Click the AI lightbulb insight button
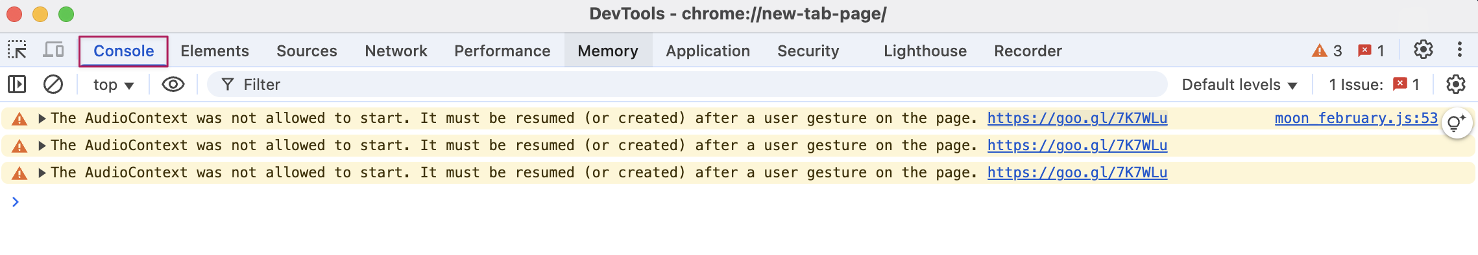The height and width of the screenshot is (255, 1478). click(x=1457, y=122)
